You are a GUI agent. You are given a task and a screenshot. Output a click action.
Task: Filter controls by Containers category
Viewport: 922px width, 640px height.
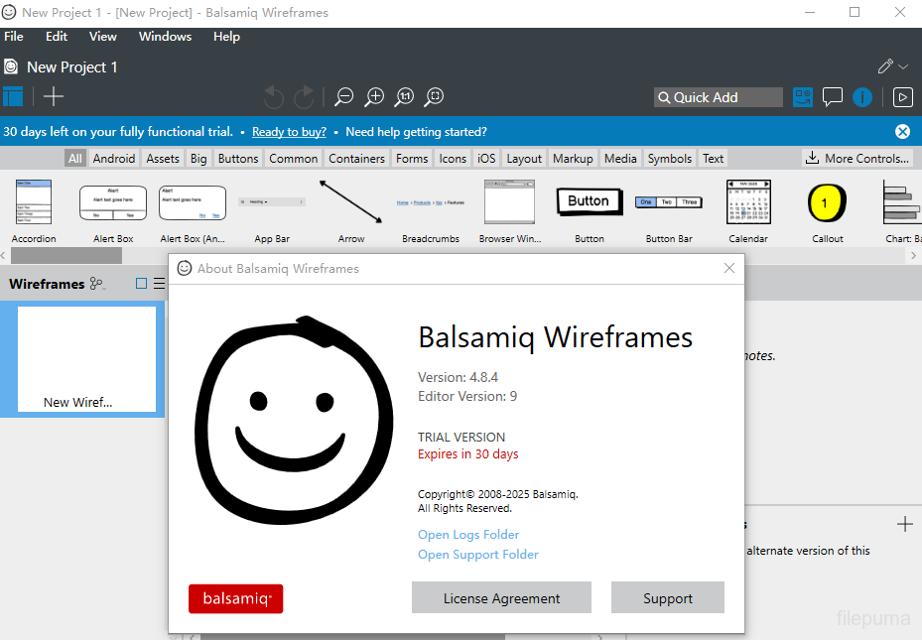357,158
